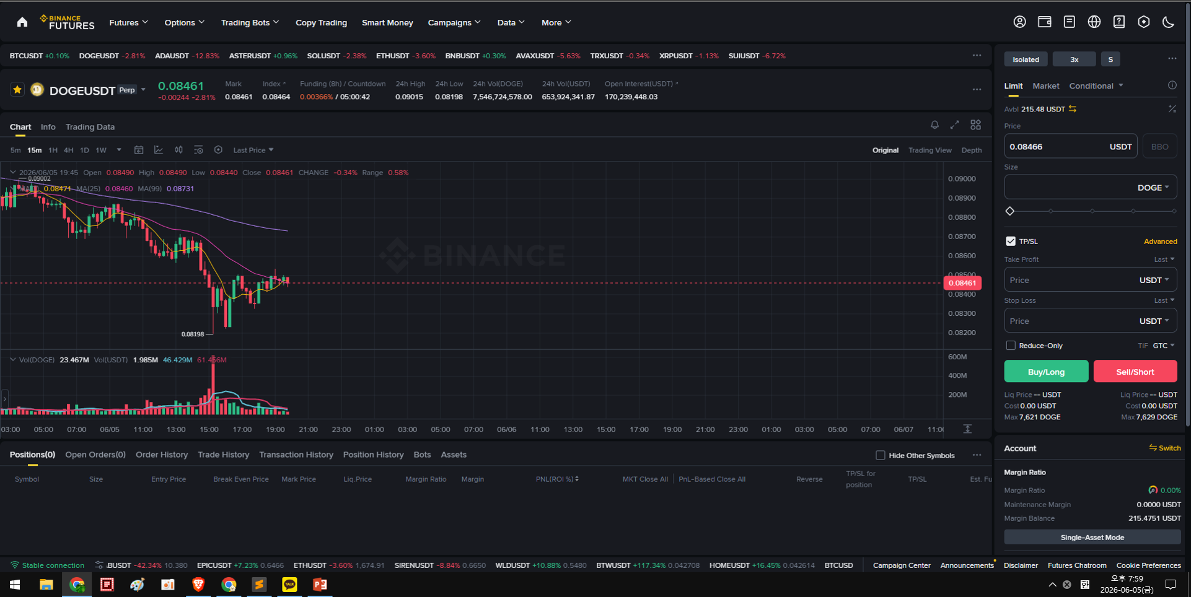Viewport: 1191px width, 597px height.
Task: Check Hide Other Symbols
Action: (x=880, y=455)
